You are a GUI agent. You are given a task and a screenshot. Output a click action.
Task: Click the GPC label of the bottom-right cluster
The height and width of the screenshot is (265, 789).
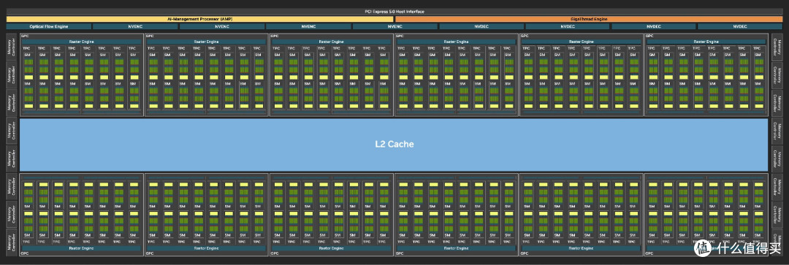pos(649,254)
